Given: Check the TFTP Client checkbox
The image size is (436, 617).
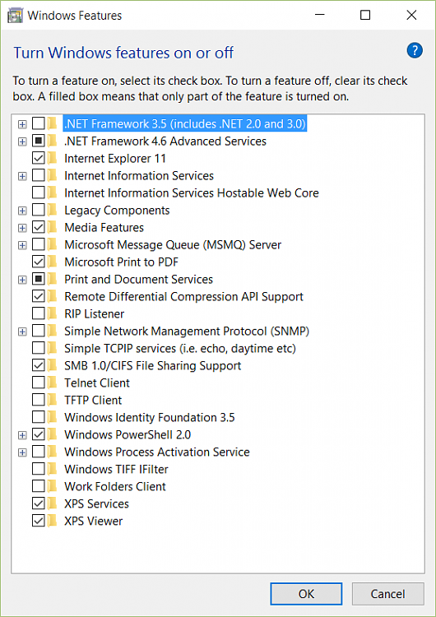Looking at the screenshot, I should pyautogui.click(x=38, y=400).
